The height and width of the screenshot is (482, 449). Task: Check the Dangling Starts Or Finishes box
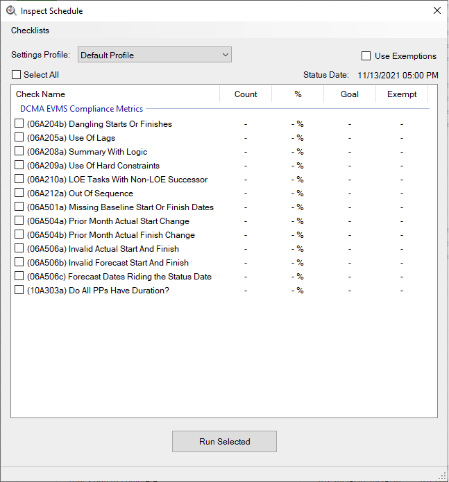point(19,123)
